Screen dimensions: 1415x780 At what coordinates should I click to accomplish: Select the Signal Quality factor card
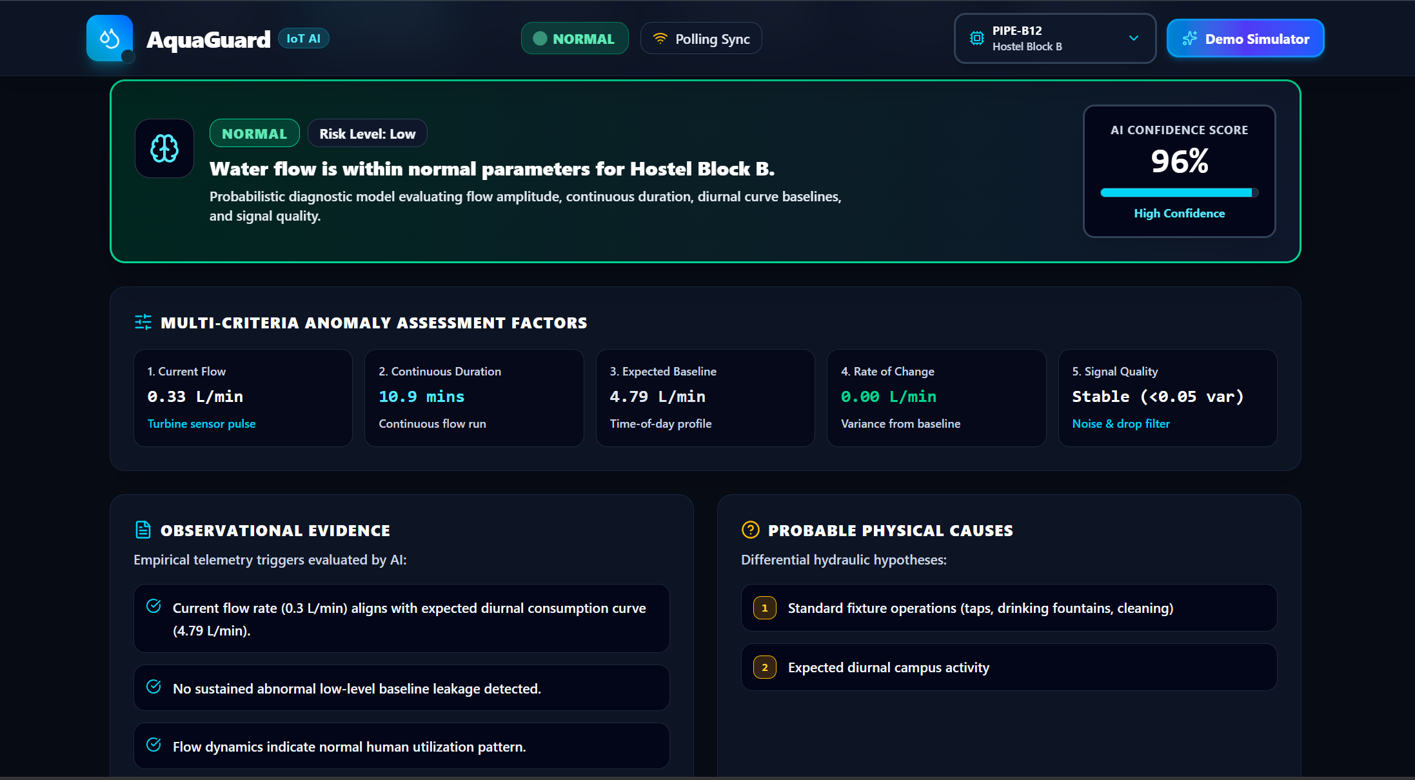coord(1168,398)
